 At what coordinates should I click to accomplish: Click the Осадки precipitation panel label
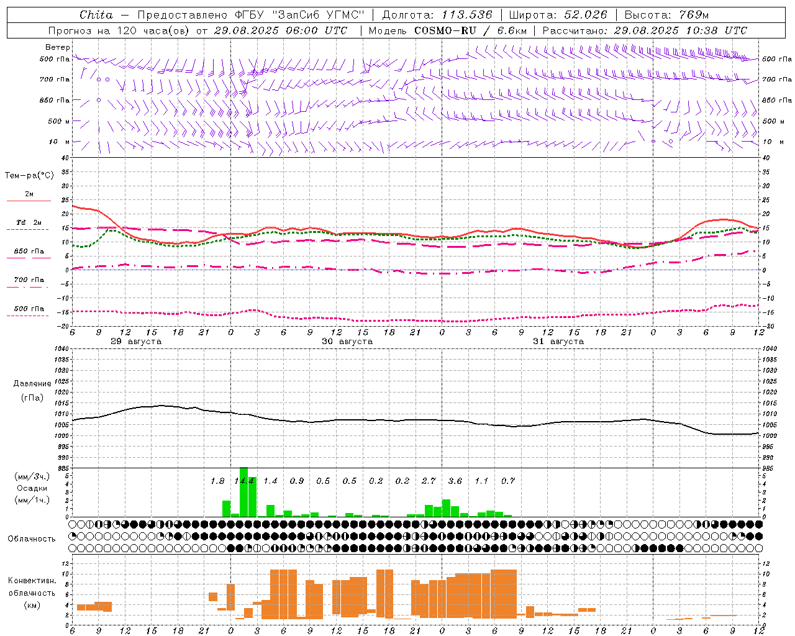tap(32, 488)
